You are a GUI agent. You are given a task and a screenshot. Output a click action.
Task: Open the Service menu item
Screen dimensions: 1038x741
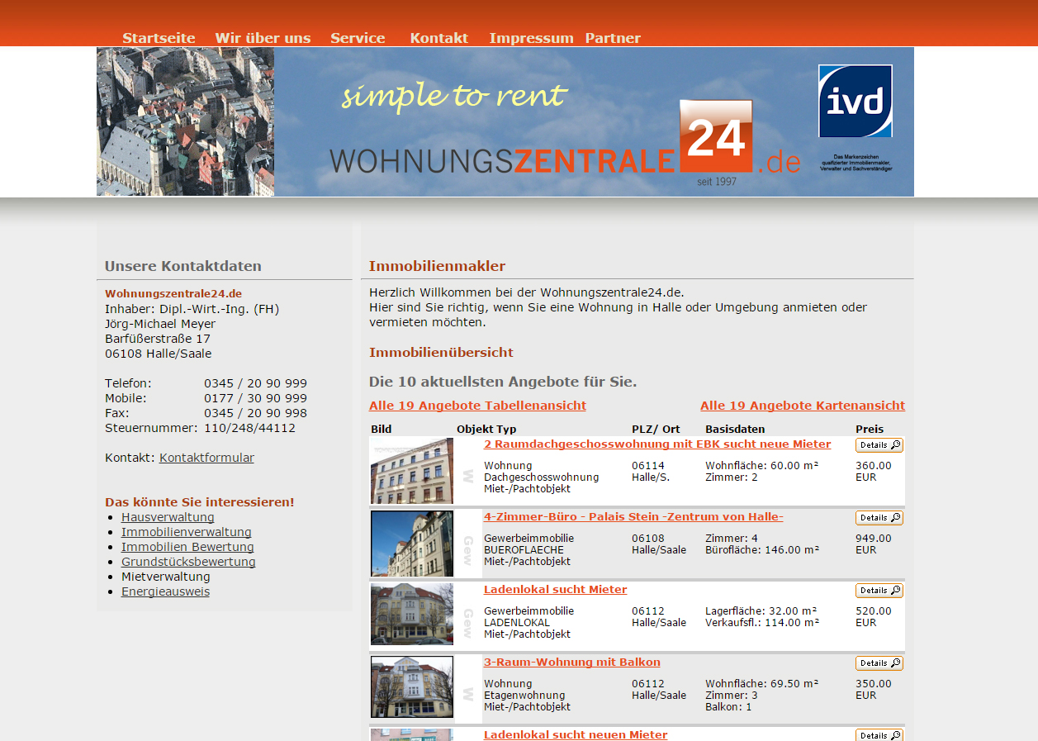point(358,38)
